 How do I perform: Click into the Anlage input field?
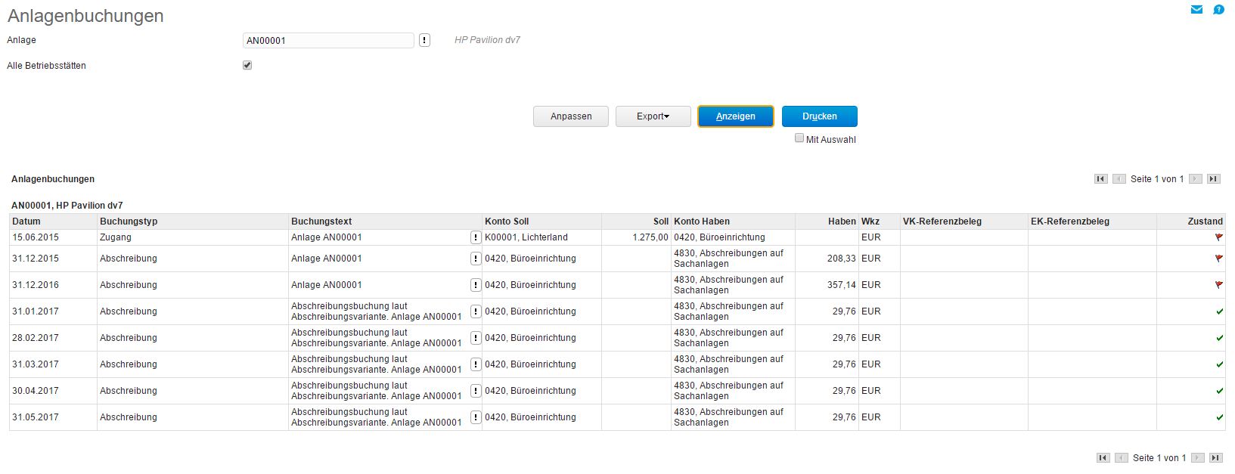[x=328, y=40]
